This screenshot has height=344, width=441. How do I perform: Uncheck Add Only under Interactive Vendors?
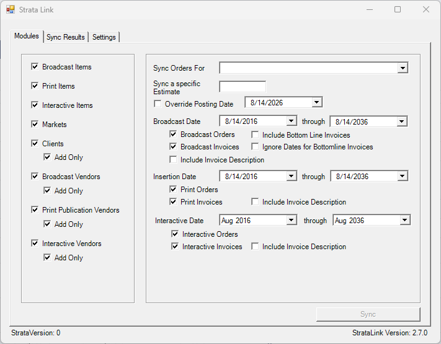point(47,257)
